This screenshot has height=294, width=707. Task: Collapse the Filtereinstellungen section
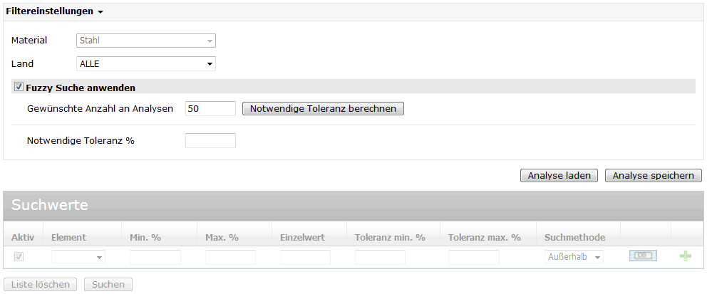(x=56, y=12)
